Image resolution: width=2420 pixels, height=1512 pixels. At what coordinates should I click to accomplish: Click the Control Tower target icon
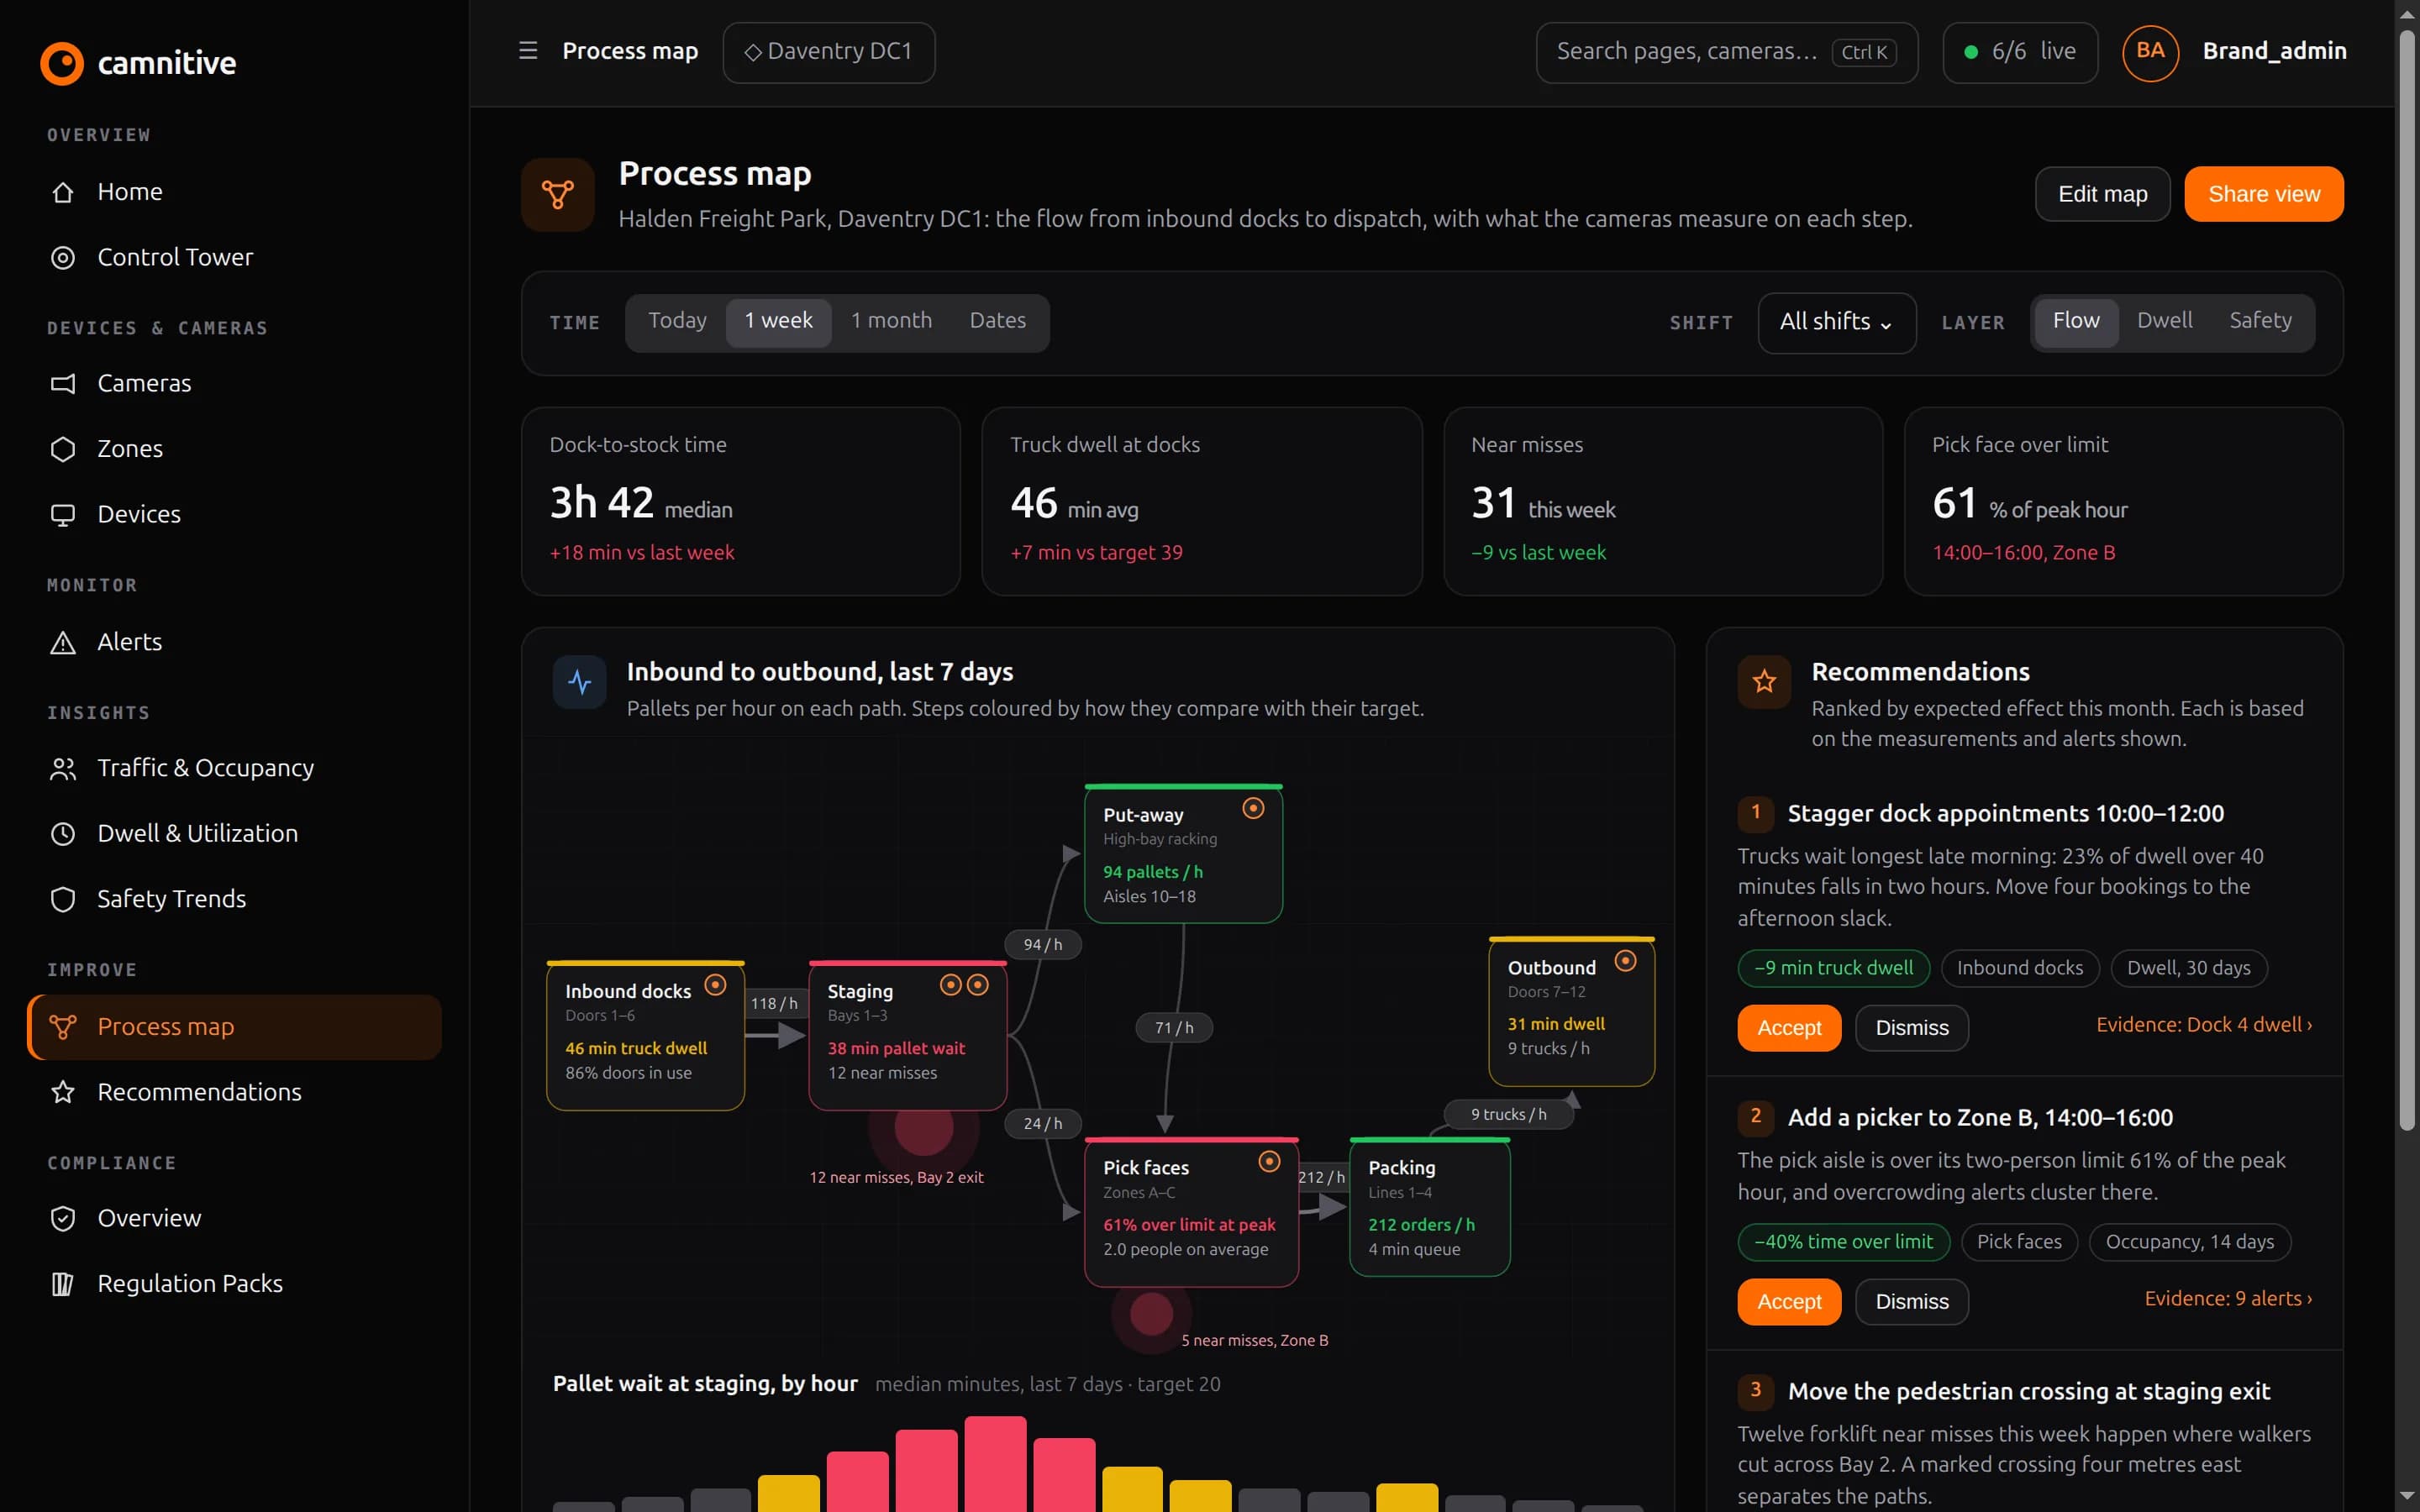[x=63, y=258]
